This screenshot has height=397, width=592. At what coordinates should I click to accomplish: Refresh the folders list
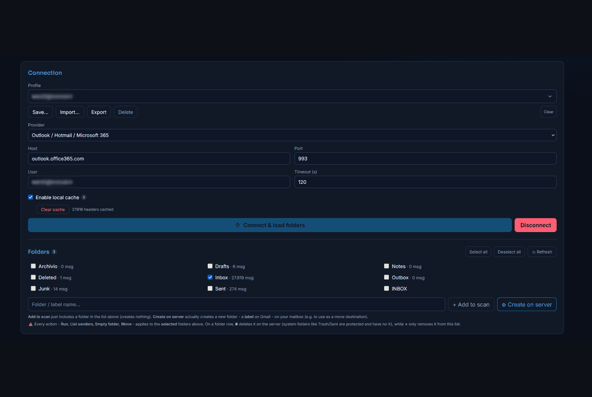click(x=542, y=252)
